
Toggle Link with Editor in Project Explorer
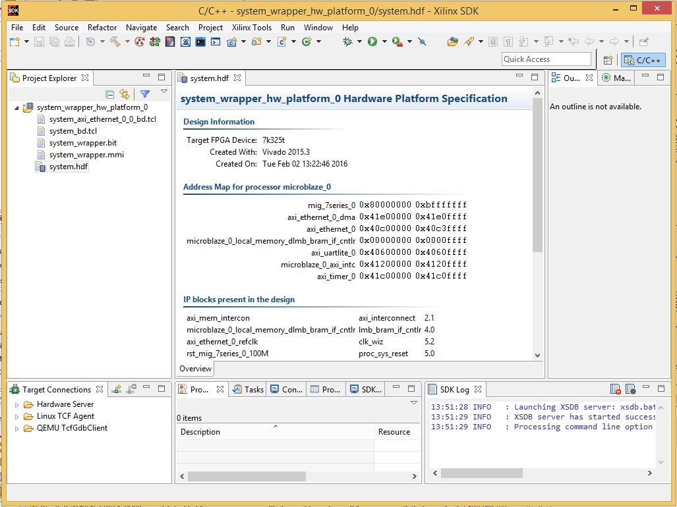tap(125, 94)
